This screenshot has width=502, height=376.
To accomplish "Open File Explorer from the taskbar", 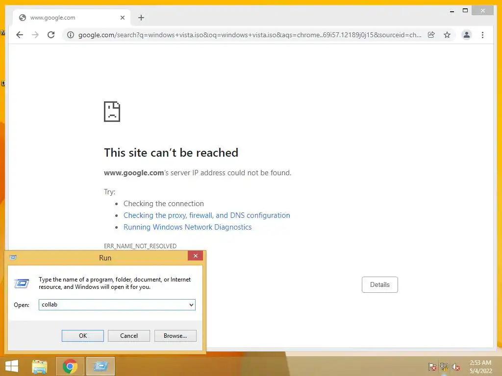I will point(40,366).
